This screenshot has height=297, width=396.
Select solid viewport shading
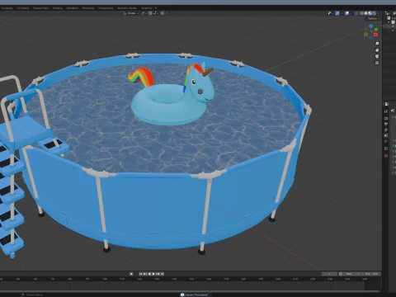point(365,13)
